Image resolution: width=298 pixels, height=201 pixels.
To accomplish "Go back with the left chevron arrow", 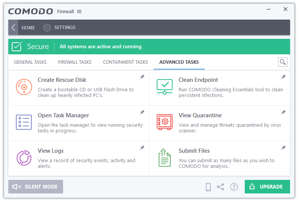I will pyautogui.click(x=13, y=28).
